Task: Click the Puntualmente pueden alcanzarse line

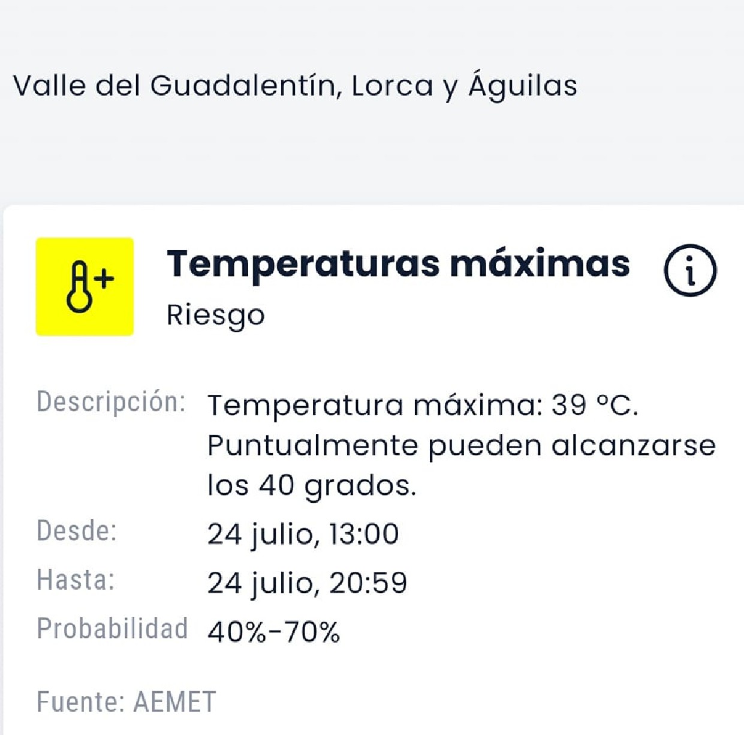Action: tap(461, 446)
